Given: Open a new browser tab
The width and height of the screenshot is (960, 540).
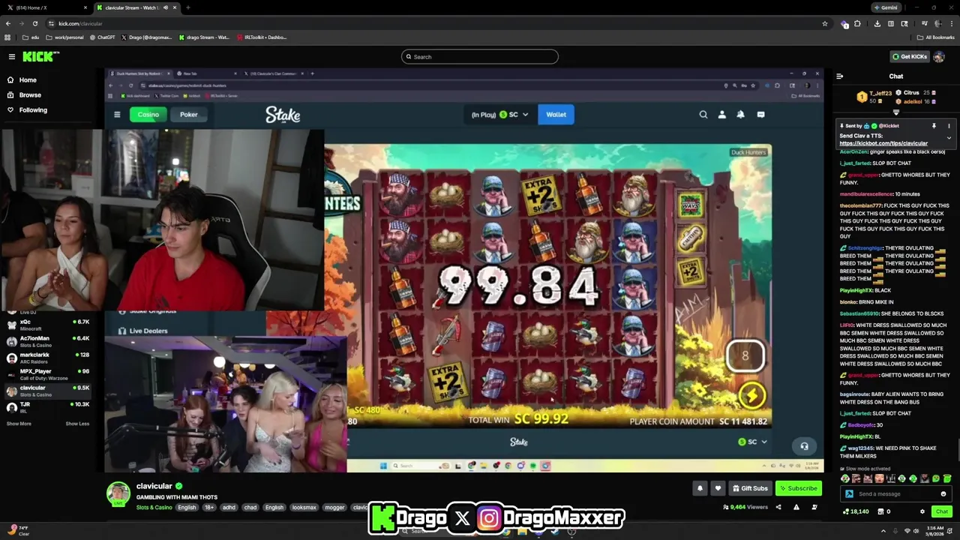Looking at the screenshot, I should coord(187,7).
